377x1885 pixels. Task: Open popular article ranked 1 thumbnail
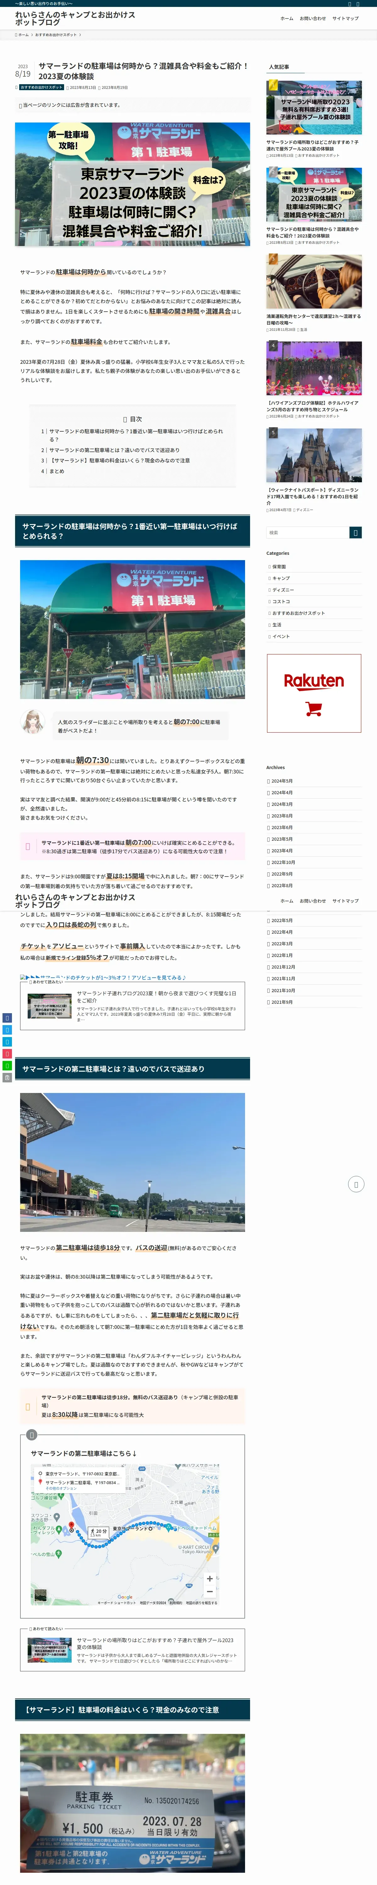click(314, 107)
